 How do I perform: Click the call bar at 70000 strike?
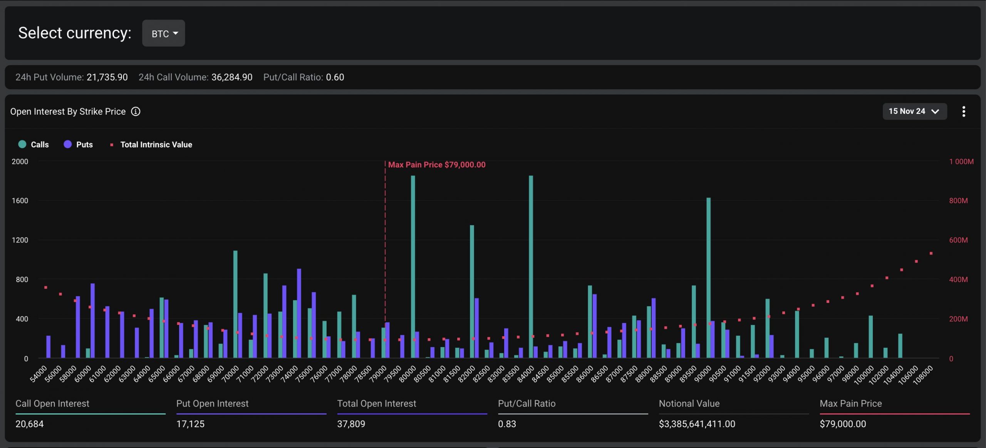click(x=235, y=304)
